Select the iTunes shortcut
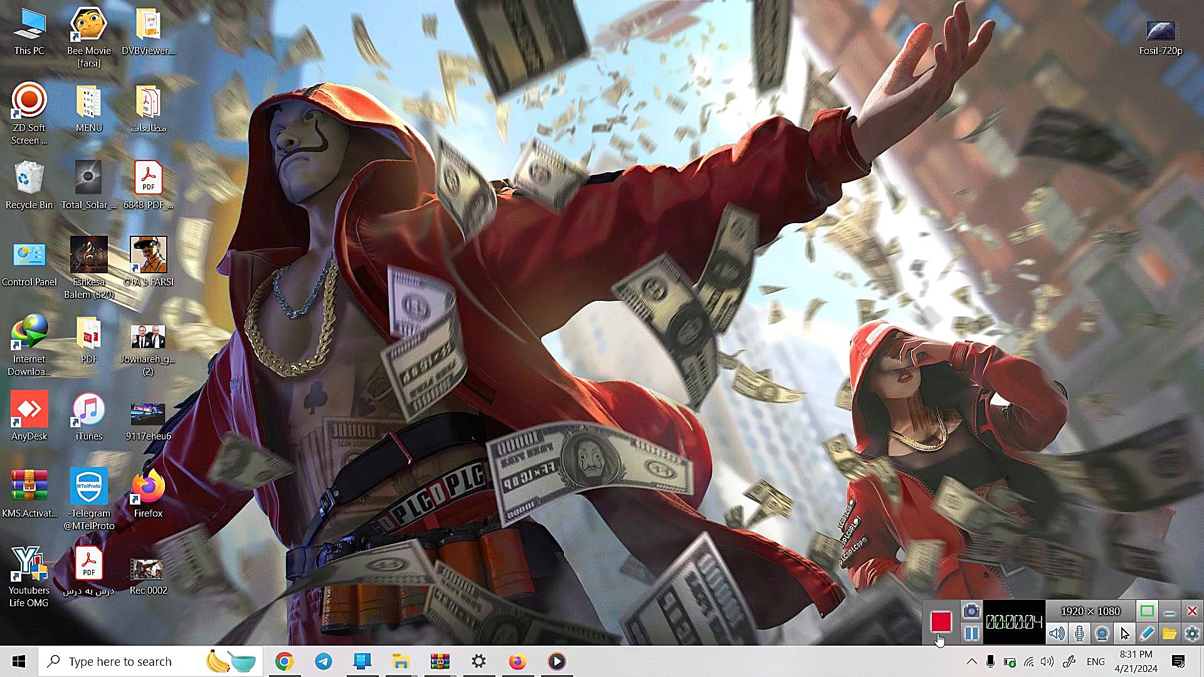The height and width of the screenshot is (677, 1204). point(88,417)
